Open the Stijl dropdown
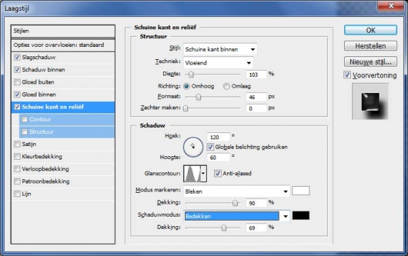The image size is (408, 256). click(x=220, y=50)
